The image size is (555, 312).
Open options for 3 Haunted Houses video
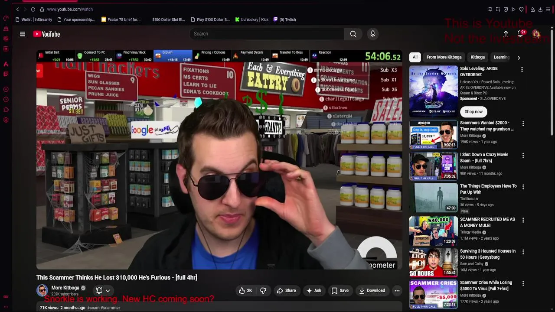523,252
